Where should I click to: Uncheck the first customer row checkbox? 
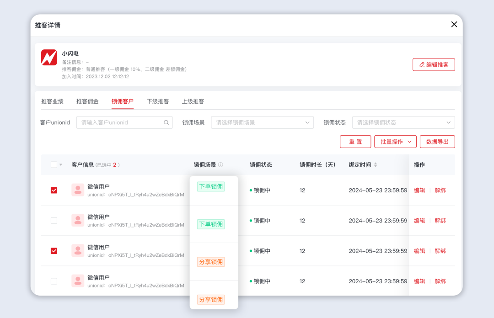(54, 190)
